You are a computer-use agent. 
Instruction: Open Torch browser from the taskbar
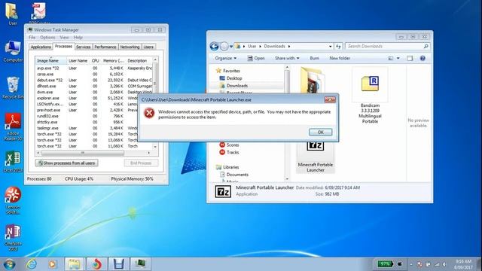pos(96,264)
